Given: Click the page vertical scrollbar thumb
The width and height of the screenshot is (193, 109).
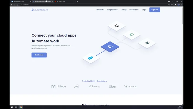Looking at the screenshot, I should pyautogui.click(x=183, y=16).
